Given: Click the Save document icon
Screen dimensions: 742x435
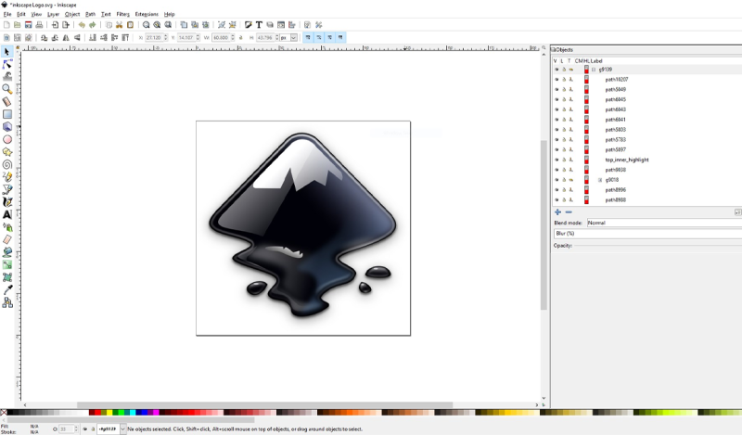Looking at the screenshot, I should pyautogui.click(x=29, y=25).
